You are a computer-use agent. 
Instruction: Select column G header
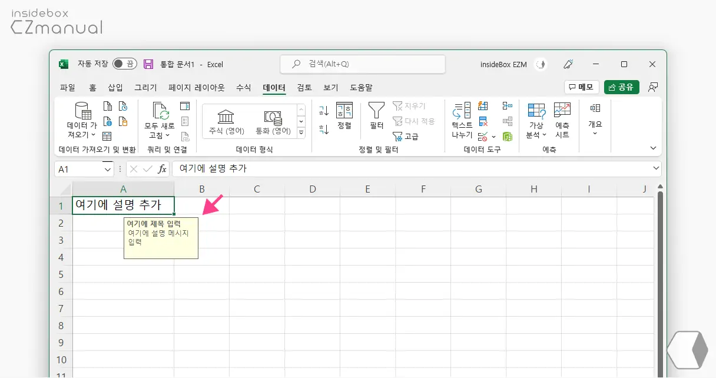coord(478,189)
